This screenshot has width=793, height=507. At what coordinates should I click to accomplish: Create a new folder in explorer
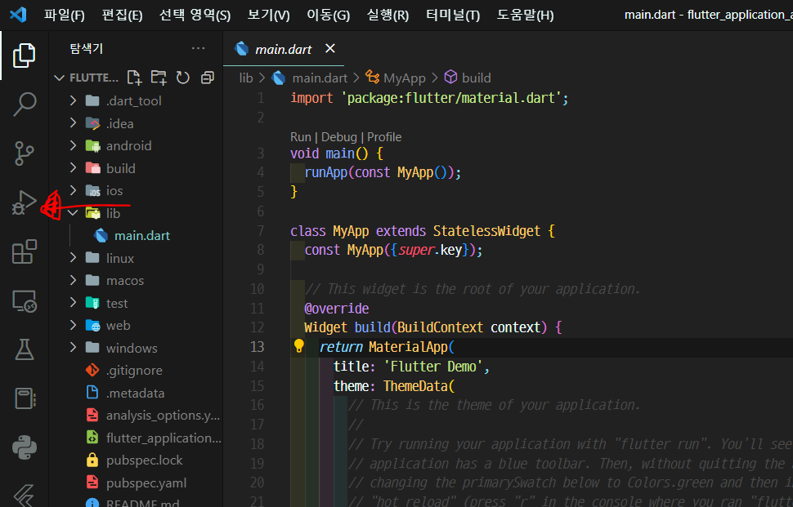159,78
